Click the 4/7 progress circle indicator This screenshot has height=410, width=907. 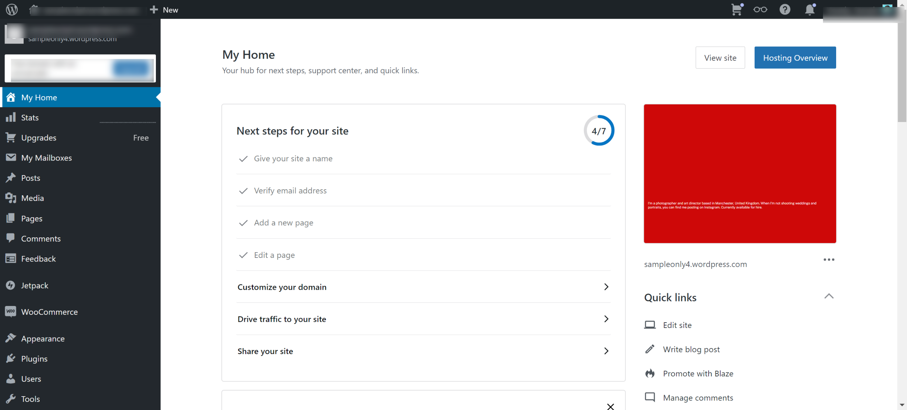[599, 131]
